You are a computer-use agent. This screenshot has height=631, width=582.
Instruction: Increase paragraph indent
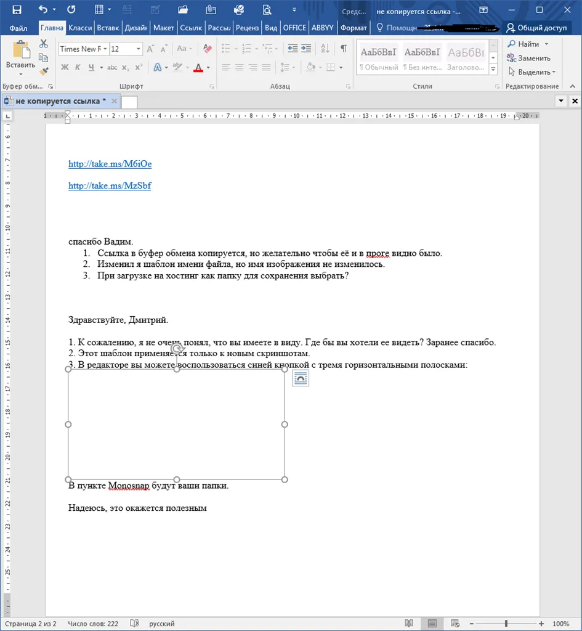coord(306,49)
